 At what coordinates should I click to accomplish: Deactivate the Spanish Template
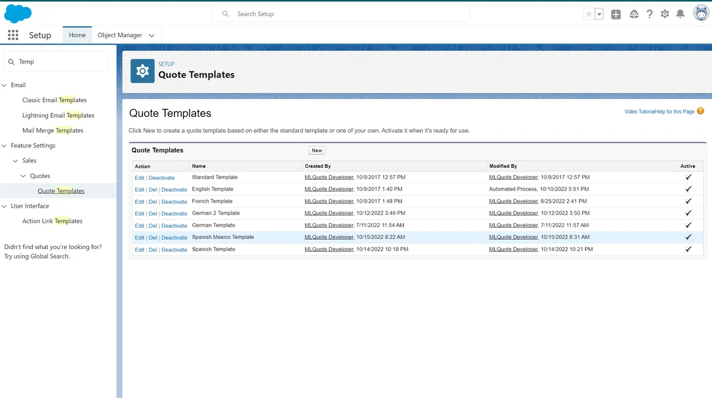174,250
